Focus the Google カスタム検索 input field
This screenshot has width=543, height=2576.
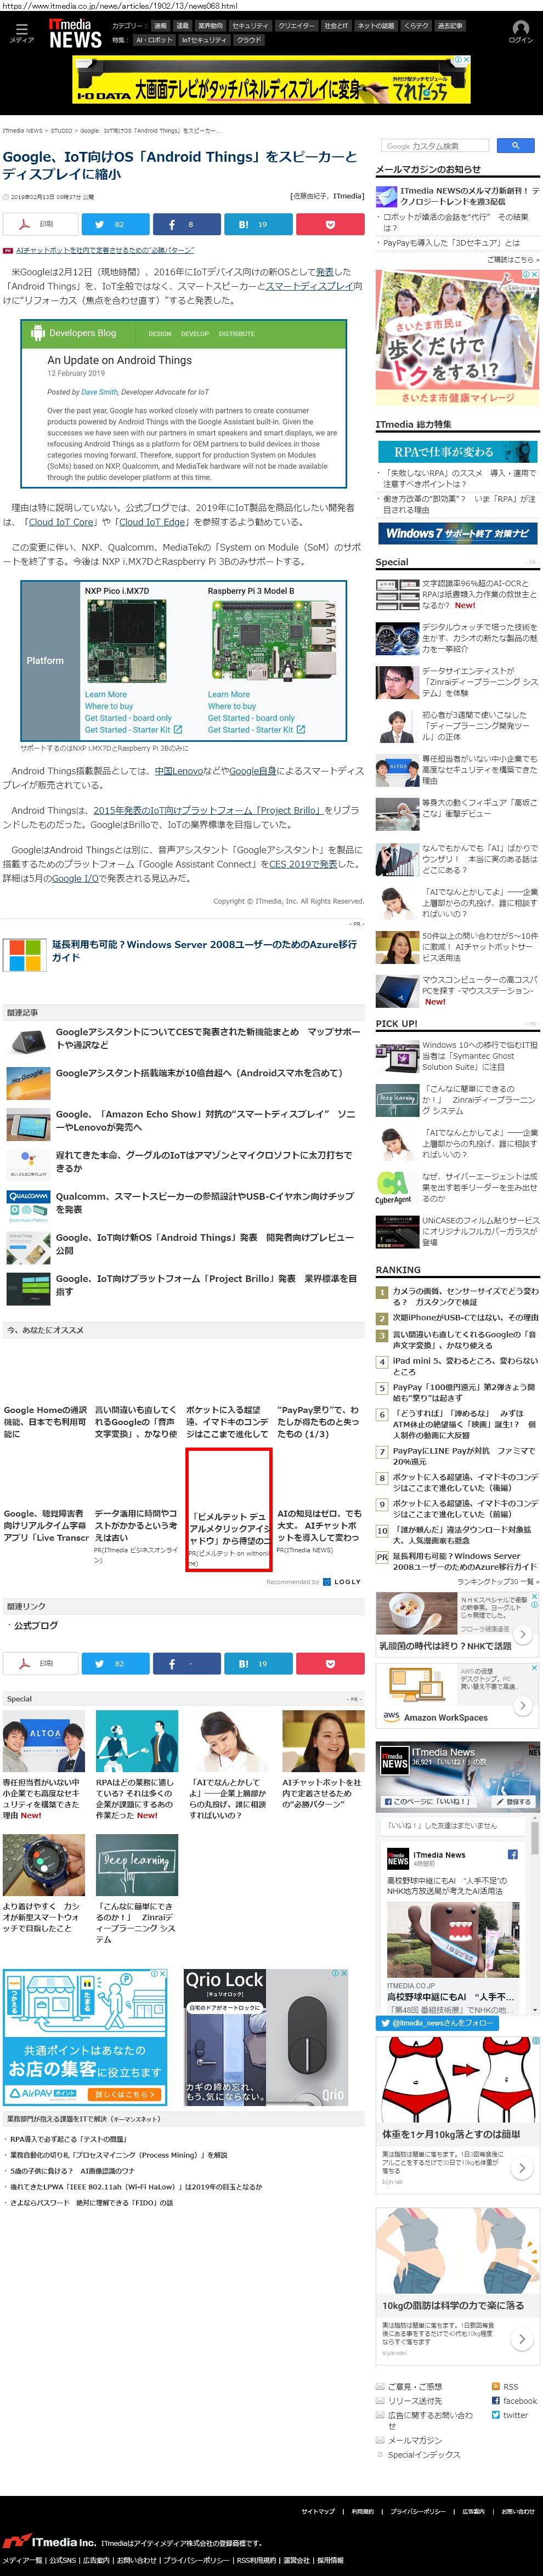click(x=436, y=146)
